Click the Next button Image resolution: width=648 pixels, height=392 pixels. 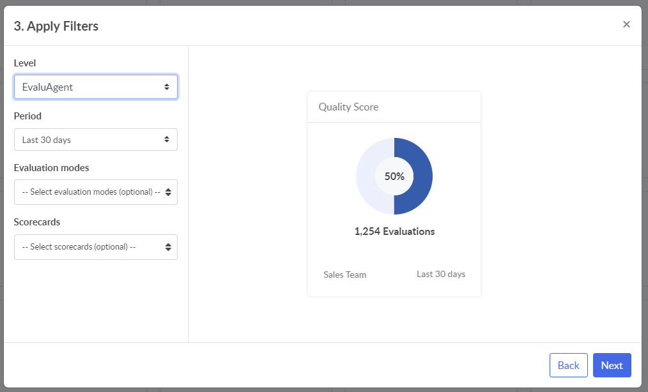612,365
